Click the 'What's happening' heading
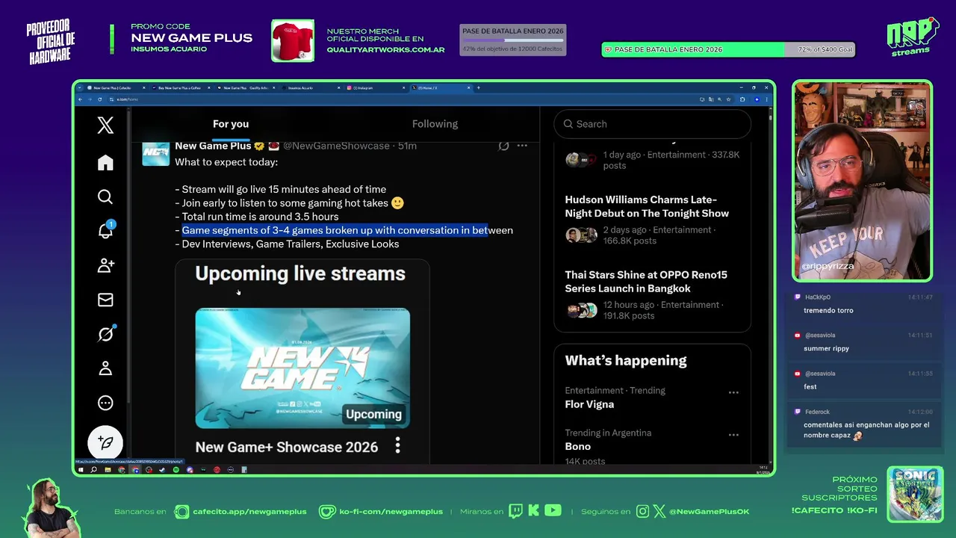This screenshot has width=956, height=538. tap(626, 360)
